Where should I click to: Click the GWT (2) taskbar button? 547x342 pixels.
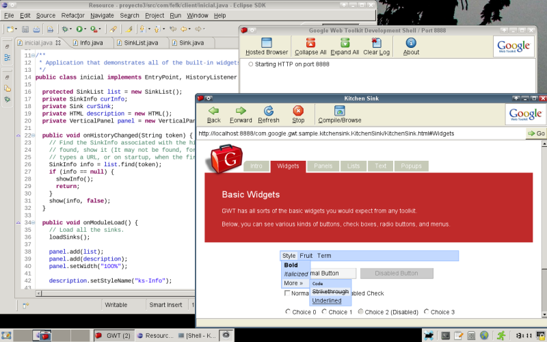click(114, 336)
